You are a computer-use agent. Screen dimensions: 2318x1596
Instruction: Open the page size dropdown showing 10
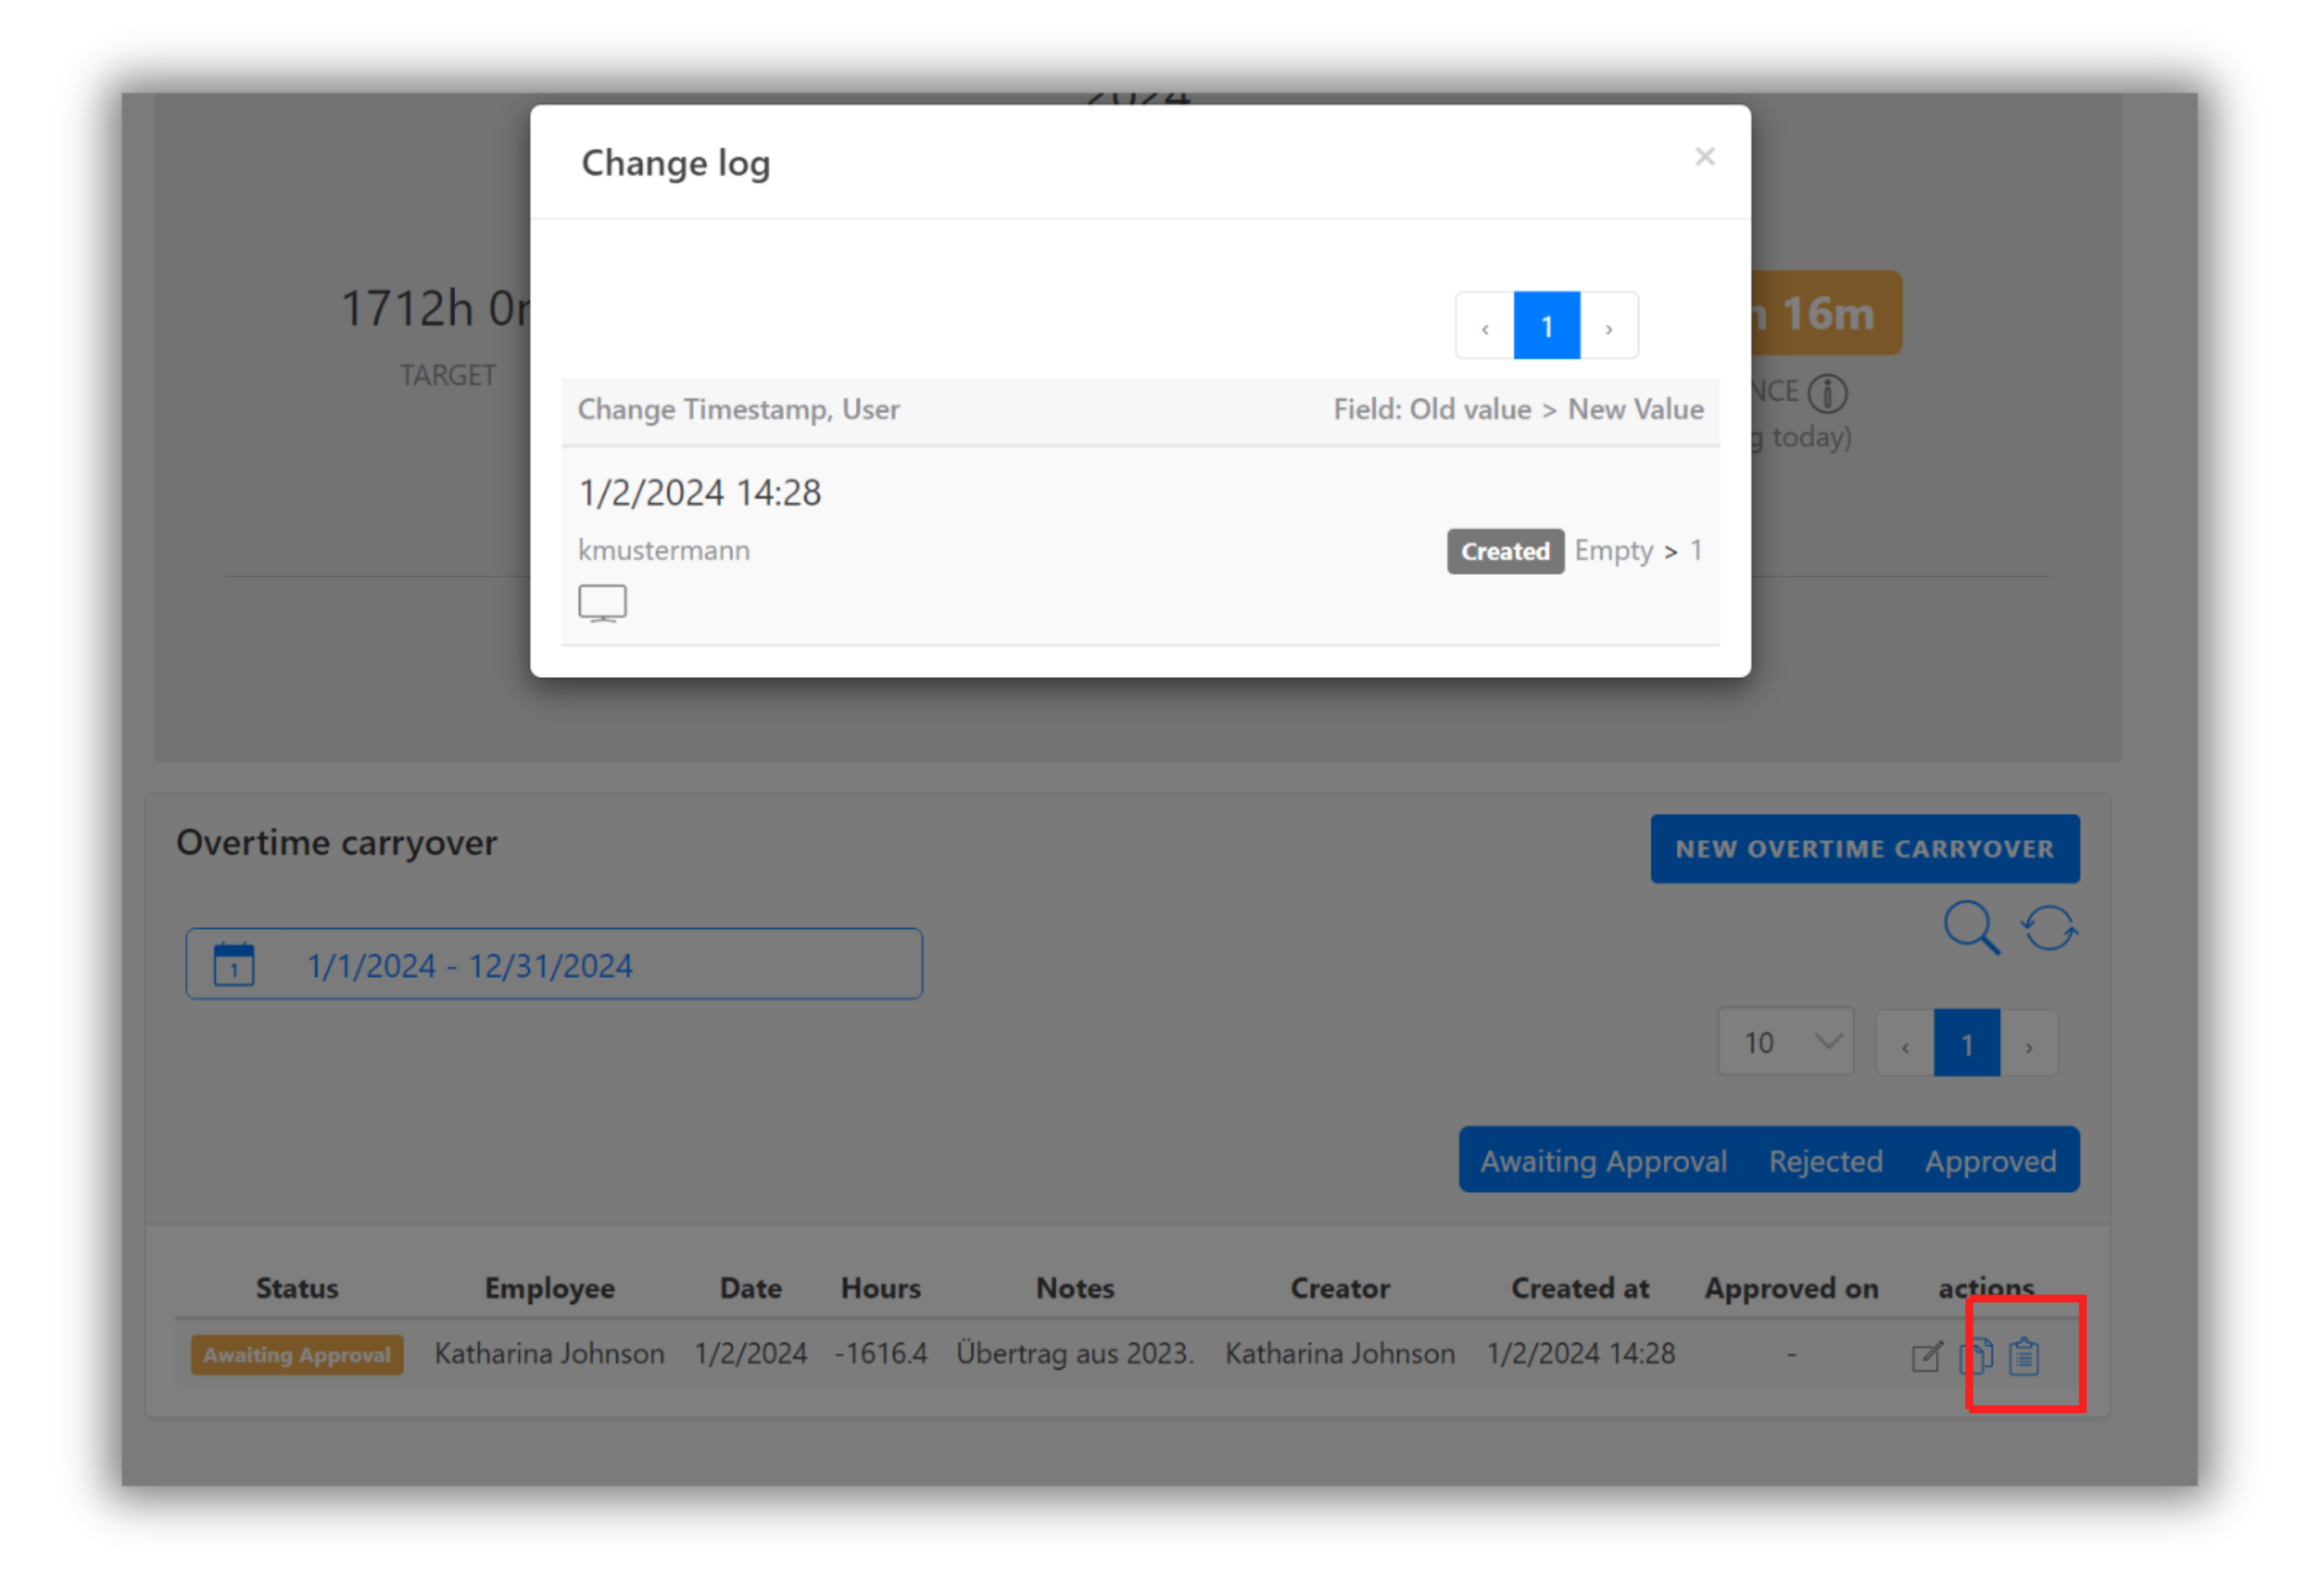1786,1041
